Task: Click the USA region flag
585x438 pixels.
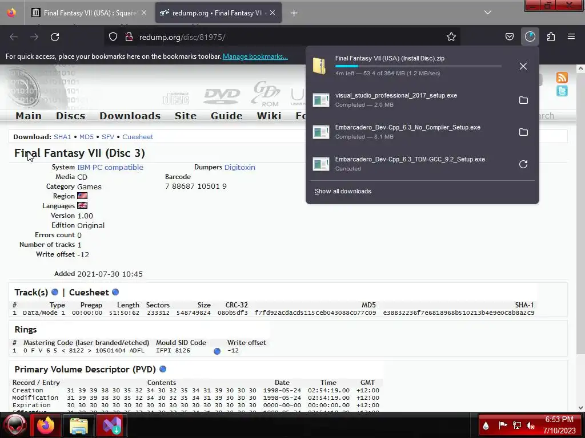Action: tap(82, 196)
